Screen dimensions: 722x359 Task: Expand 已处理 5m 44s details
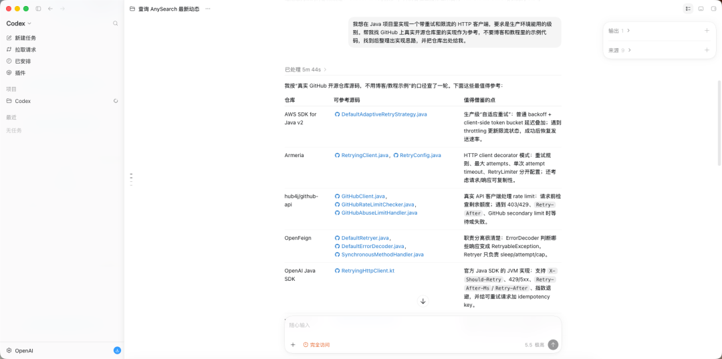tap(306, 70)
